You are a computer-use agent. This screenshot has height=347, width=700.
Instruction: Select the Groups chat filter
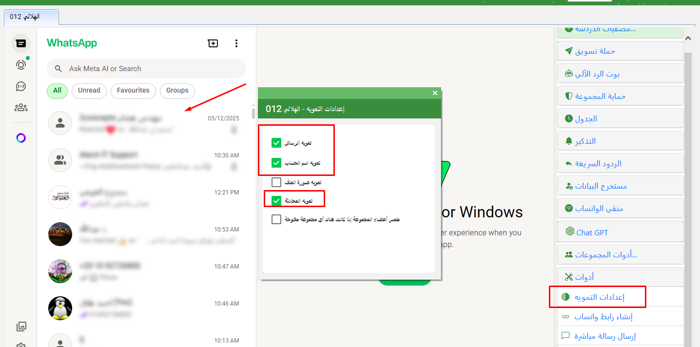177,91
